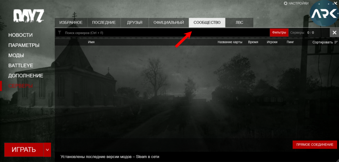
Task: Click the sort lines icon next to Сортировать
Action: coord(336,42)
